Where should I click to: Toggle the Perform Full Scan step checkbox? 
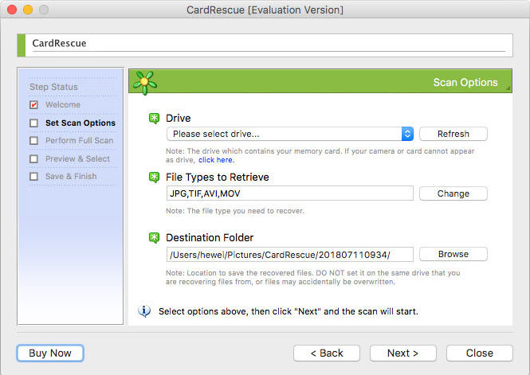pos(33,140)
